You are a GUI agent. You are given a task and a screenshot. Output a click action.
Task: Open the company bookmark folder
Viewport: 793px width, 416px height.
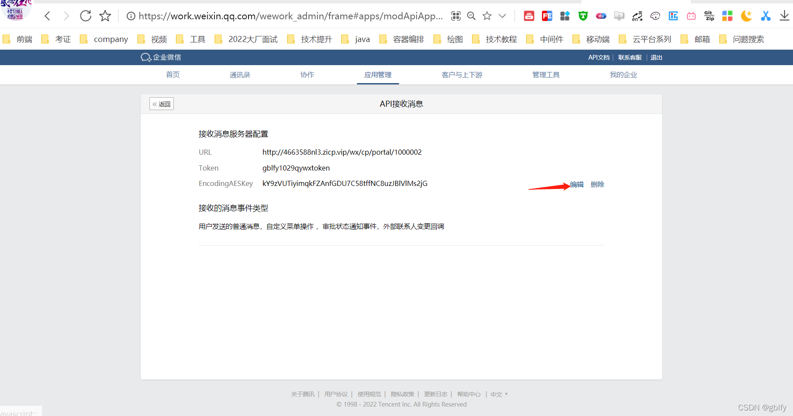(x=104, y=39)
